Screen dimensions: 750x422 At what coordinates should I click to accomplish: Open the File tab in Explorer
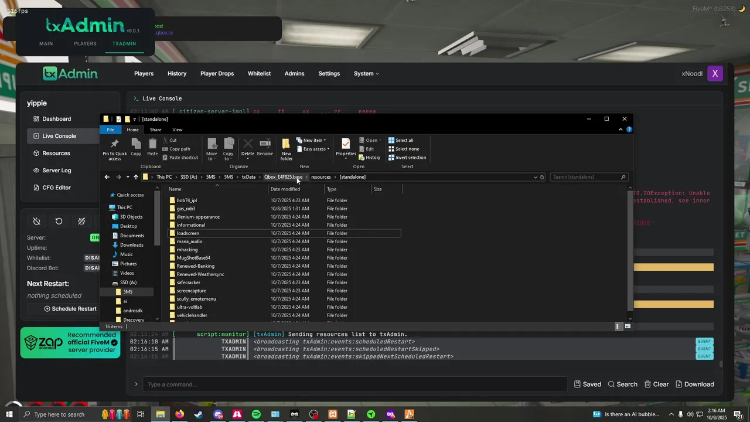click(x=110, y=130)
